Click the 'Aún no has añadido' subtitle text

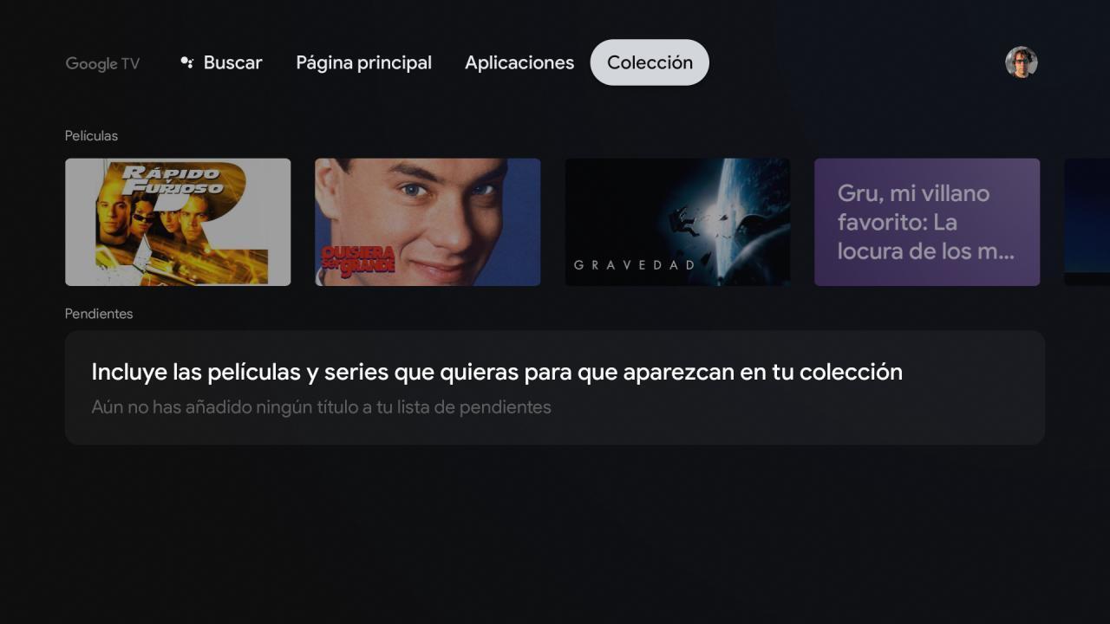pos(321,406)
